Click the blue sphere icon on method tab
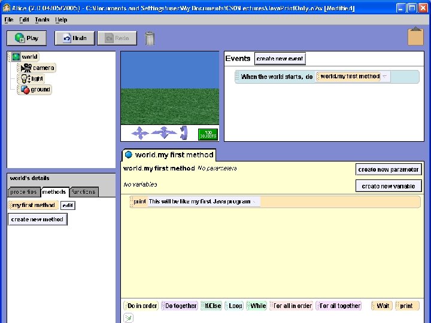This screenshot has height=323, width=431. [x=128, y=155]
